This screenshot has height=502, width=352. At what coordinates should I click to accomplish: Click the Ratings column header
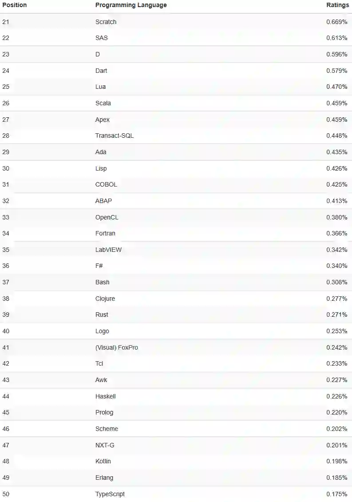point(337,5)
